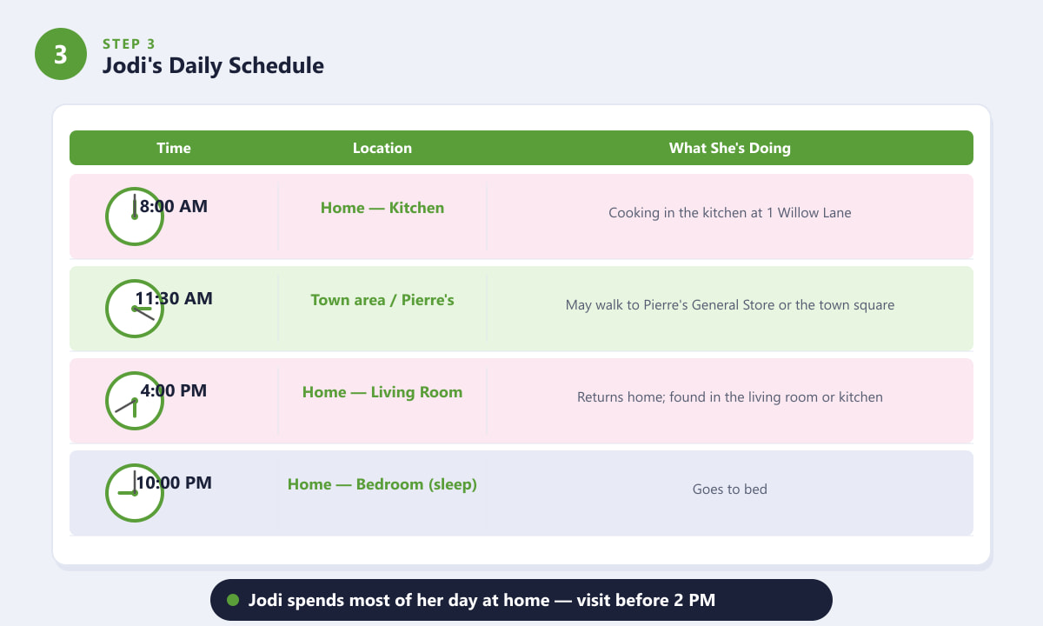Select the Time column header

point(174,148)
